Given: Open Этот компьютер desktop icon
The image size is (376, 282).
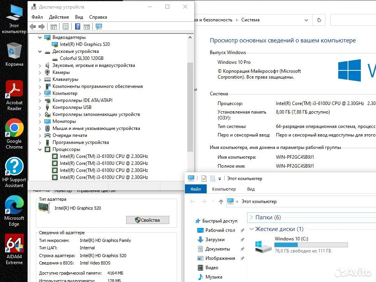Looking at the screenshot, I should (x=14, y=19).
